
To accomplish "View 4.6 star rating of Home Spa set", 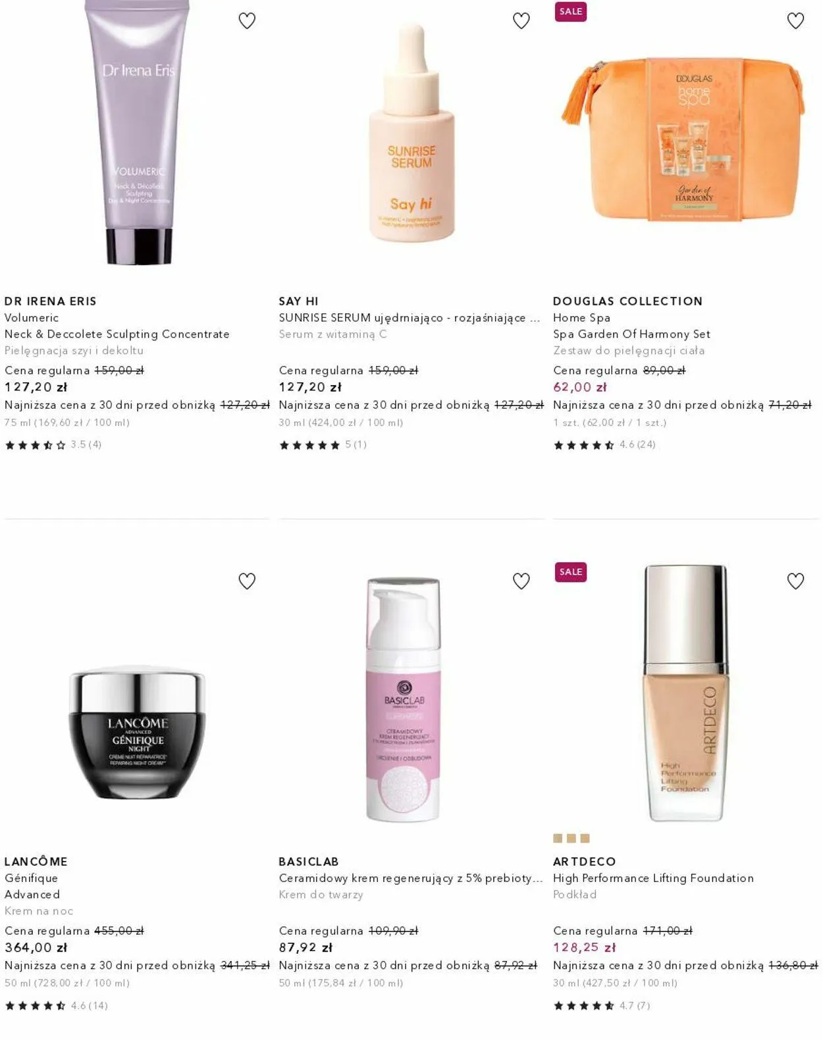I will pyautogui.click(x=604, y=445).
